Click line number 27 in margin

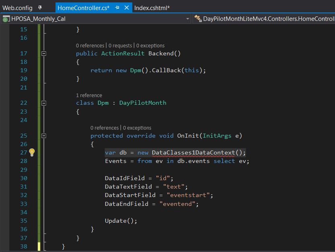tap(24, 152)
